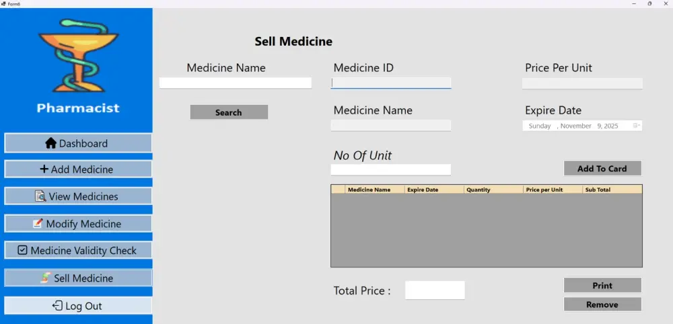Click the Print button
This screenshot has width=673, height=324.
[x=602, y=286]
